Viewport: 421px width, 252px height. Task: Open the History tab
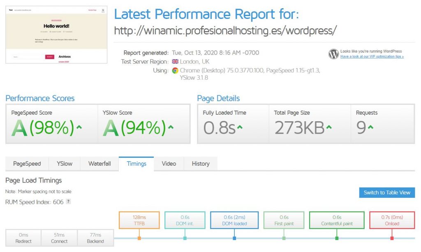[x=200, y=164]
